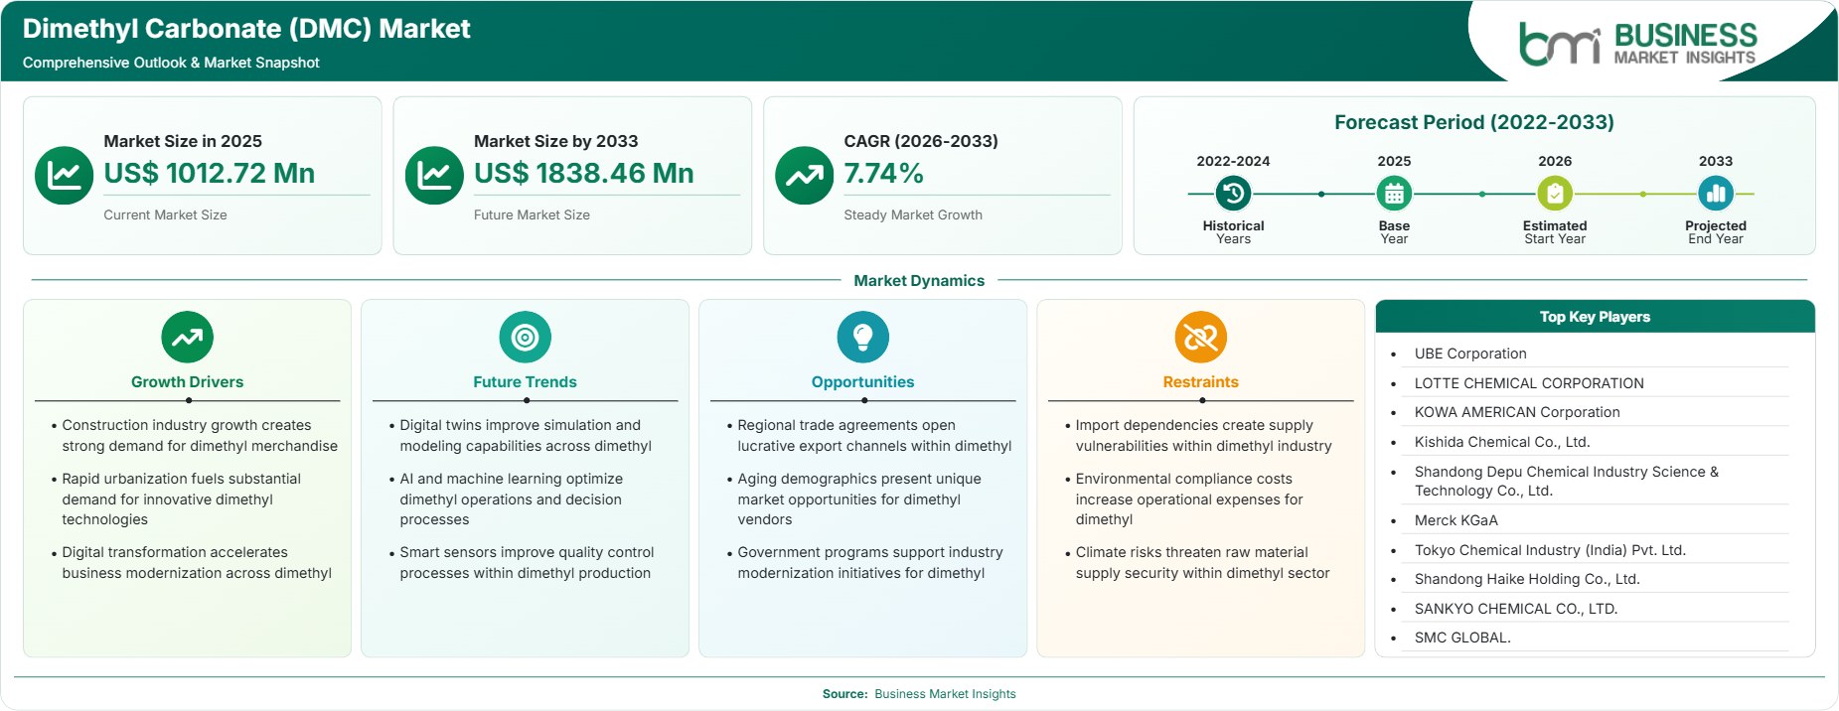Viewport: 1839px width, 711px height.
Task: Click the Government programs support bullet
Action: click(x=869, y=563)
